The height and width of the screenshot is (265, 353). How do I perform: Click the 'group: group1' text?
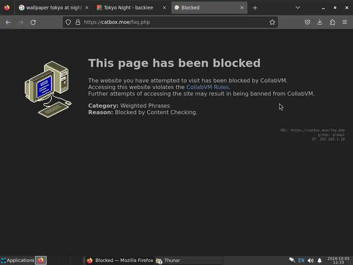(x=331, y=135)
